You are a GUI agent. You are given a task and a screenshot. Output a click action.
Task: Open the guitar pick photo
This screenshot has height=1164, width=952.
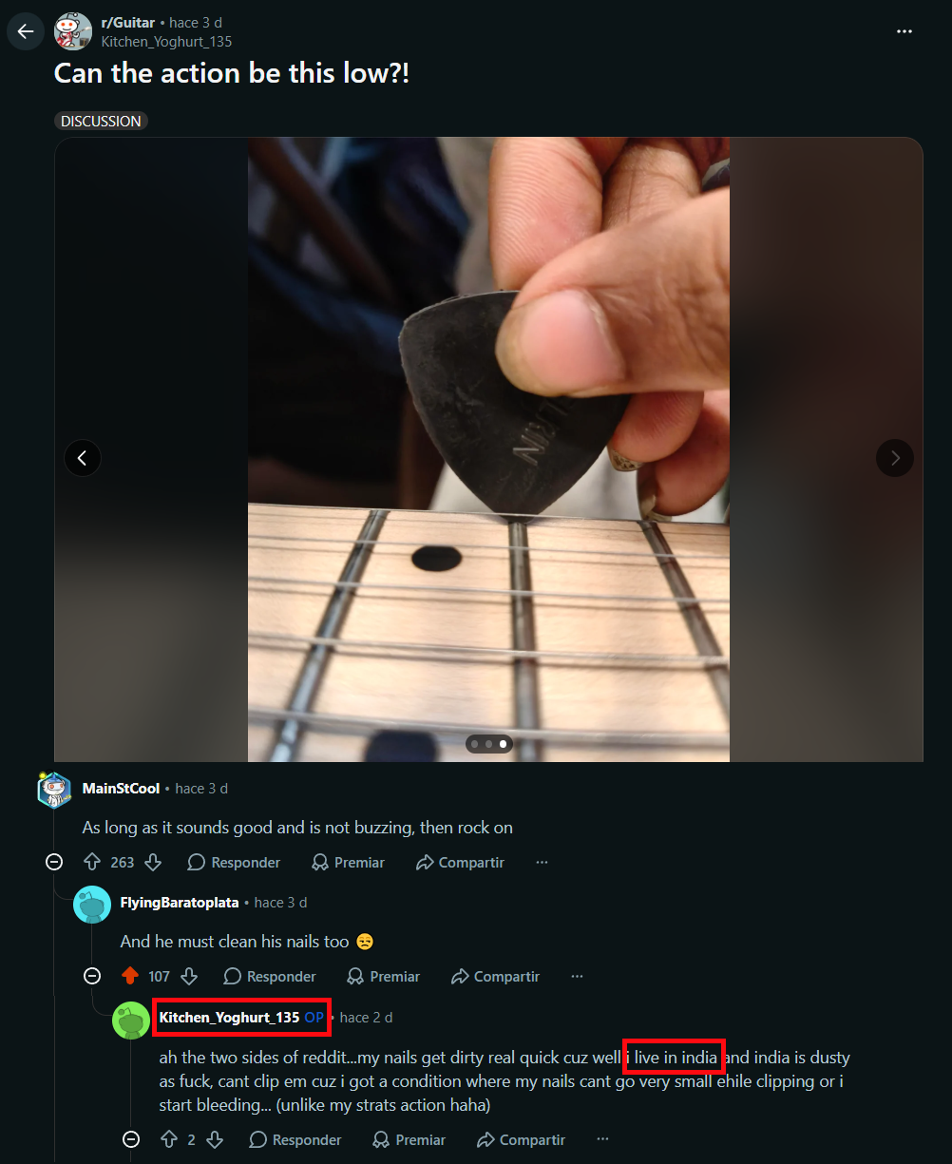[x=488, y=449]
